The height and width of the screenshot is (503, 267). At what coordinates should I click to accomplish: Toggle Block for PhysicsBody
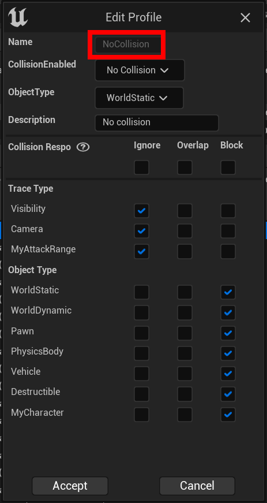pyautogui.click(x=228, y=353)
